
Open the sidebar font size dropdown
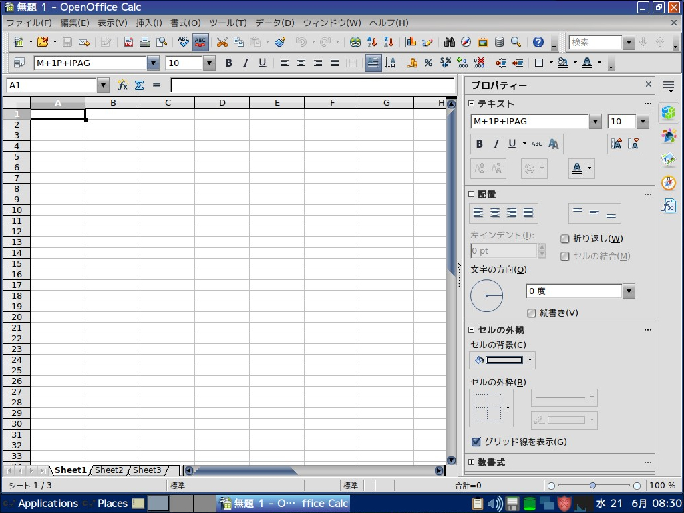click(643, 122)
